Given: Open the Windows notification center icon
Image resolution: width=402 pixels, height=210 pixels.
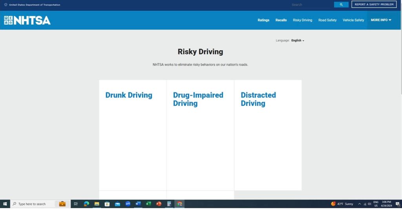Looking at the screenshot, I should coord(397,204).
